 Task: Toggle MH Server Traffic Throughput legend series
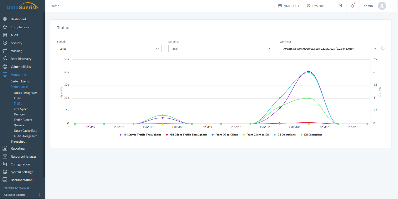click(x=140, y=135)
